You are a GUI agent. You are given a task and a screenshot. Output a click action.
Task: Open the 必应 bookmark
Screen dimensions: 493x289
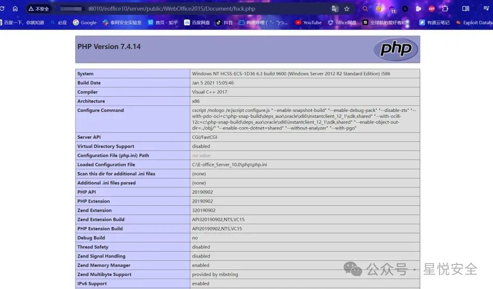pyautogui.click(x=59, y=23)
